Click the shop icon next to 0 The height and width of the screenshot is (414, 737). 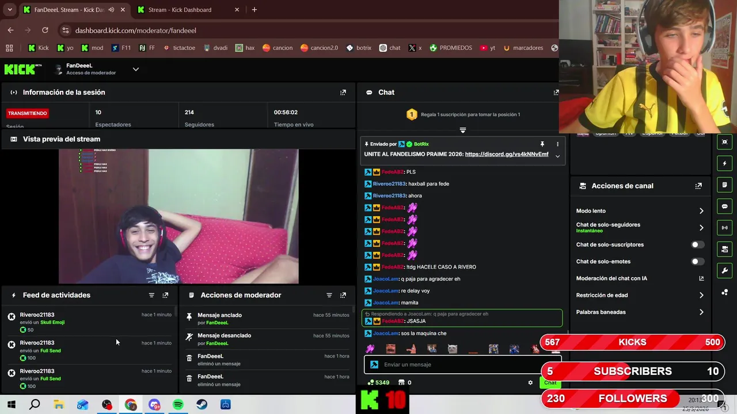[x=401, y=382]
